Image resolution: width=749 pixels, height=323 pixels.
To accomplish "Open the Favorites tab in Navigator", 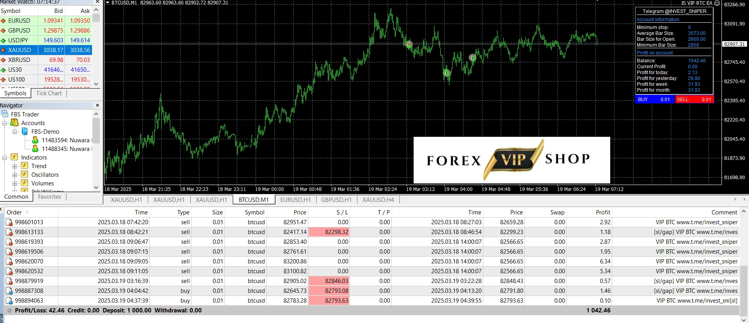I will click(50, 197).
